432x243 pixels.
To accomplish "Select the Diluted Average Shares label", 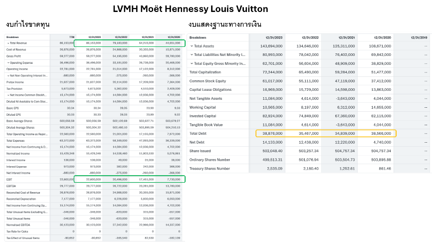I will (20, 128).
